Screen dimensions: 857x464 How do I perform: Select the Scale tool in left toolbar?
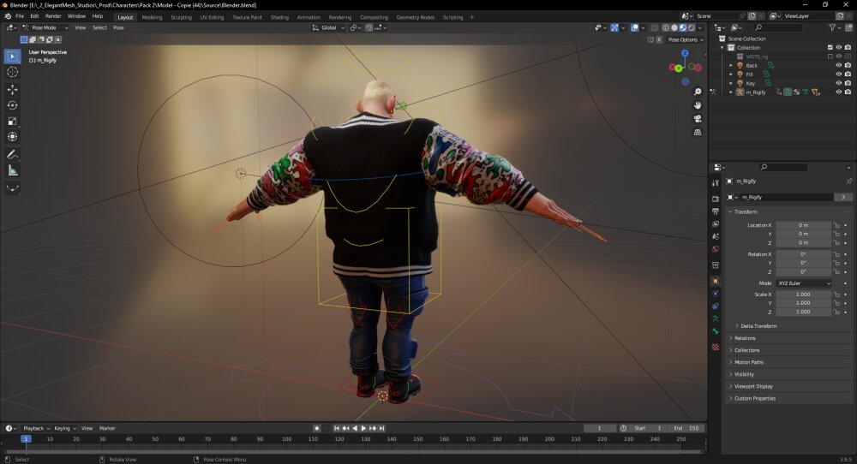(x=13, y=122)
